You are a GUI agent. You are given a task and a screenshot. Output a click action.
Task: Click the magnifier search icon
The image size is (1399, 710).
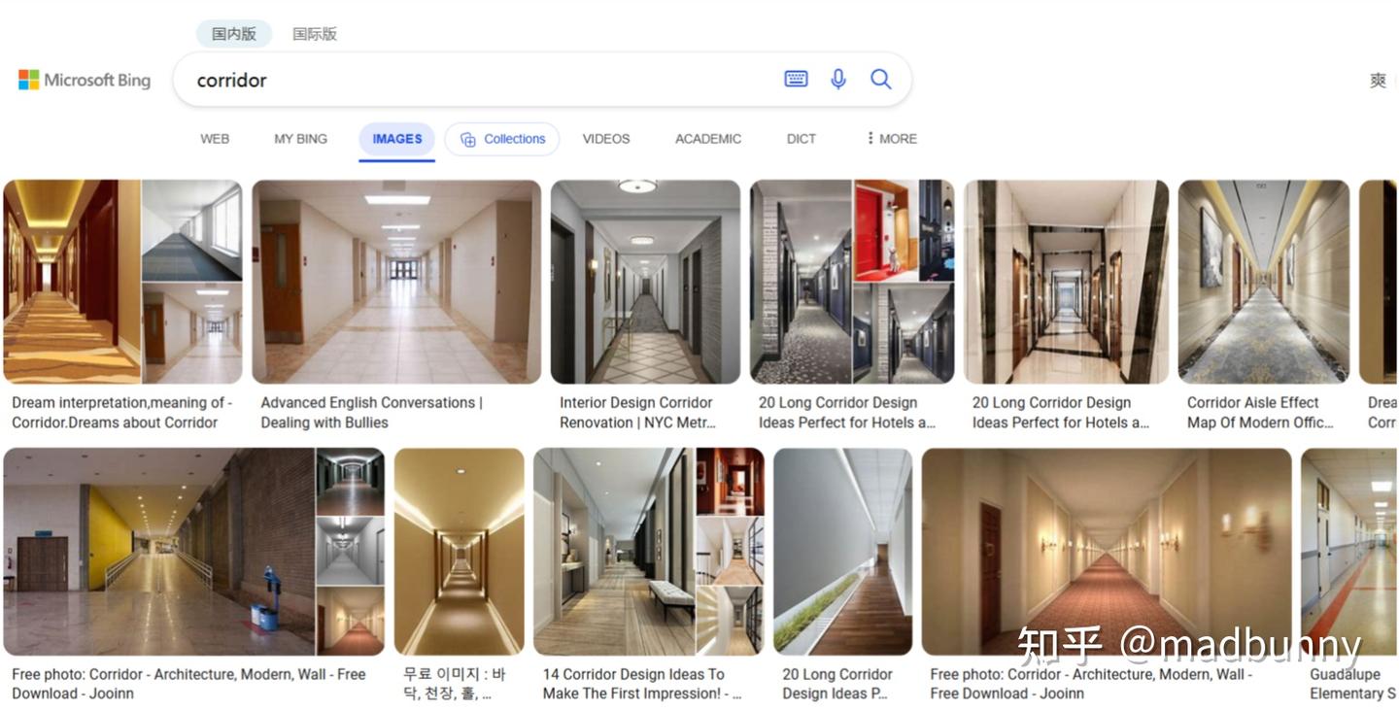coord(880,80)
